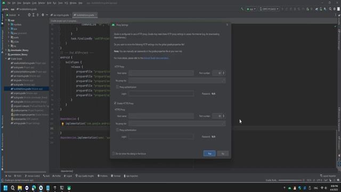Open the Terminal tool window
Viewport: 341px width, 192px height.
click(116, 176)
